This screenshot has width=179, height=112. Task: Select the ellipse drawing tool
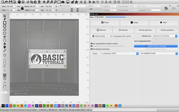(5, 26)
